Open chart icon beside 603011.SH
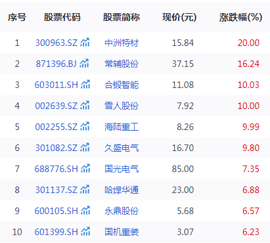 tap(85, 85)
